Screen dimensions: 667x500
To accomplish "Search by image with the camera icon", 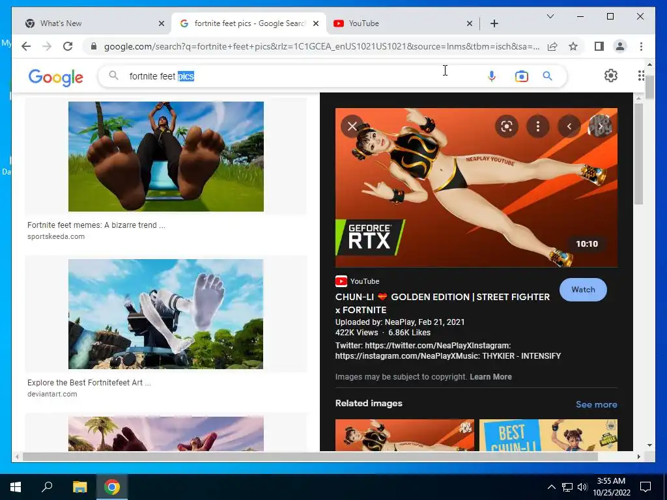I will point(522,76).
